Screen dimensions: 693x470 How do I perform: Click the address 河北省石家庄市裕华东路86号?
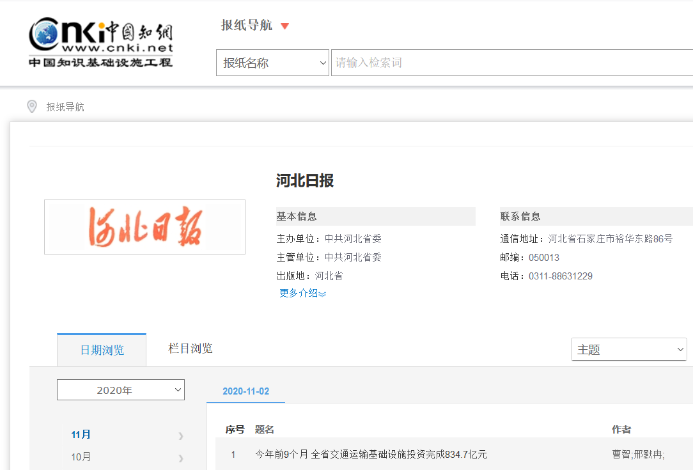[611, 239]
